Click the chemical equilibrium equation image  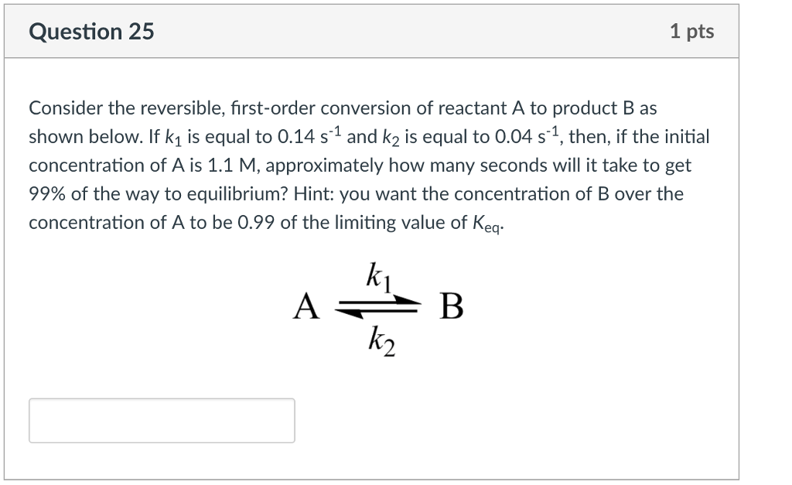(x=379, y=308)
